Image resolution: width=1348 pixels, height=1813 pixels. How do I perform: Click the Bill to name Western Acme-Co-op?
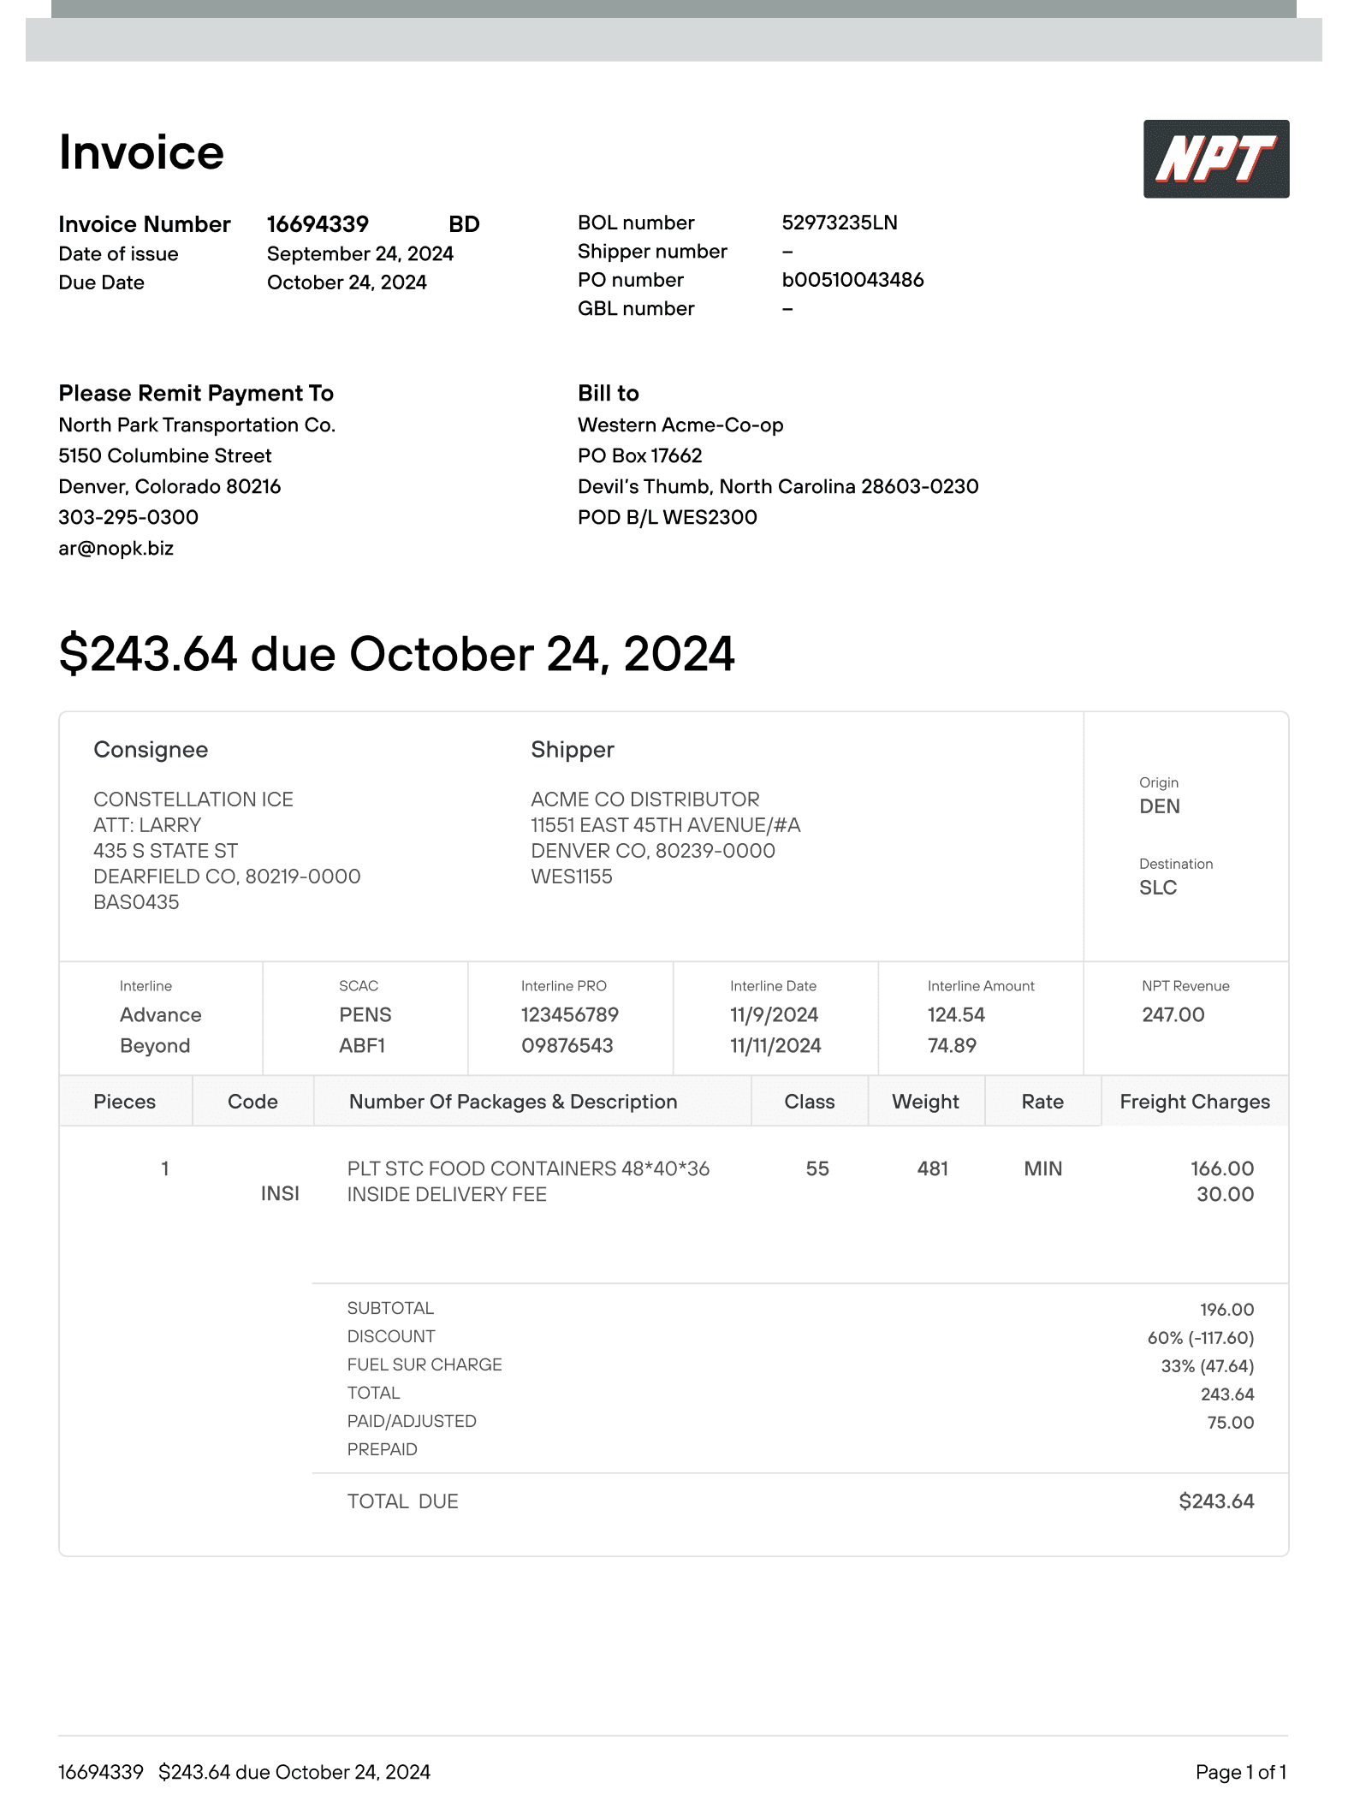tap(680, 425)
